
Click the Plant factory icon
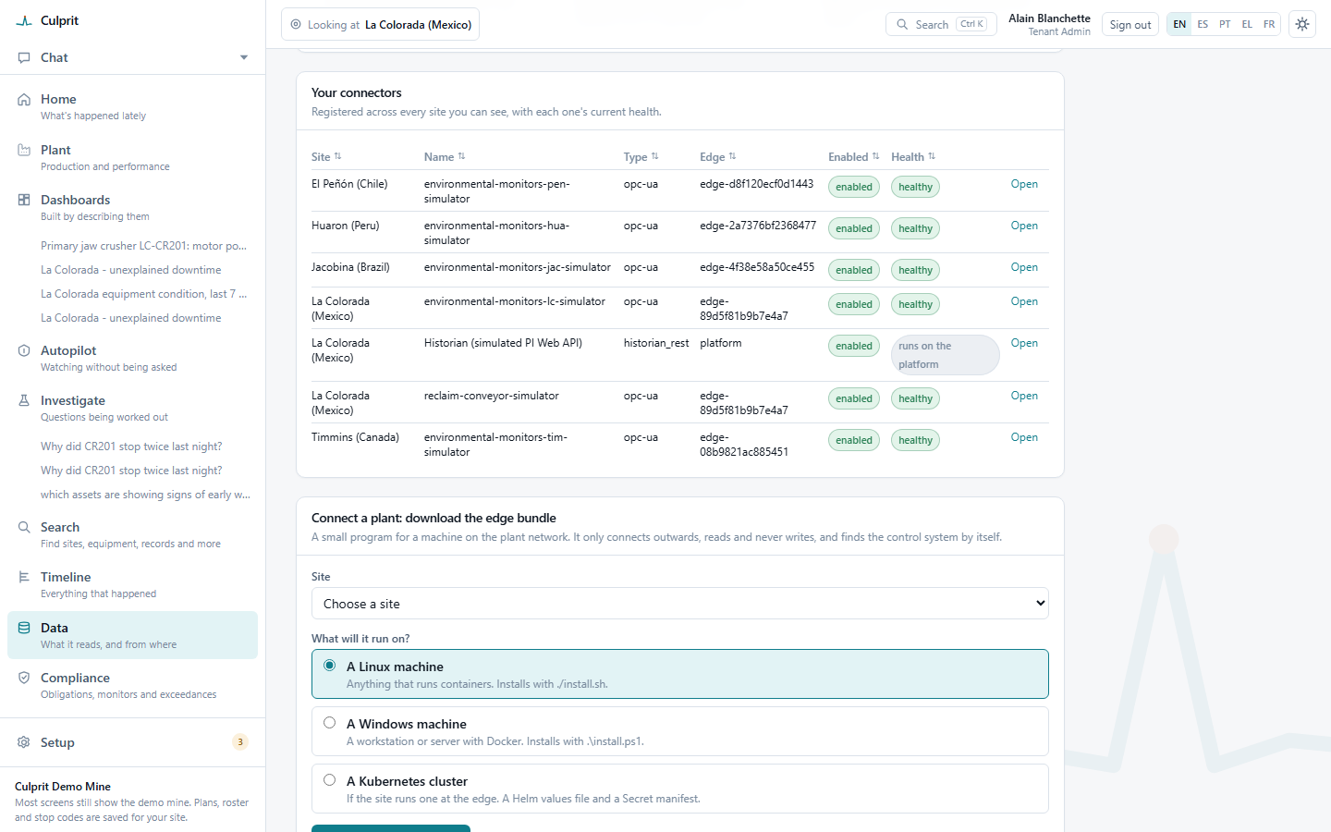click(24, 150)
